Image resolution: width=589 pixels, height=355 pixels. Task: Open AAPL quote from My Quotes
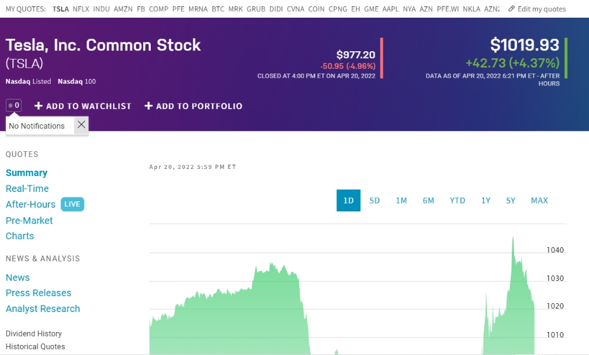pyautogui.click(x=391, y=9)
